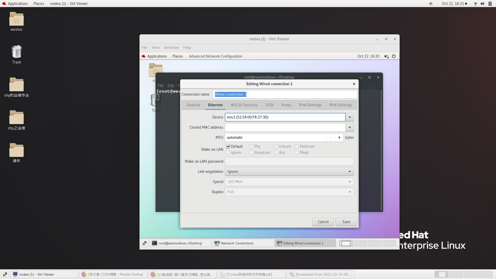
Task: Click the Connection name input field
Action: (x=285, y=94)
